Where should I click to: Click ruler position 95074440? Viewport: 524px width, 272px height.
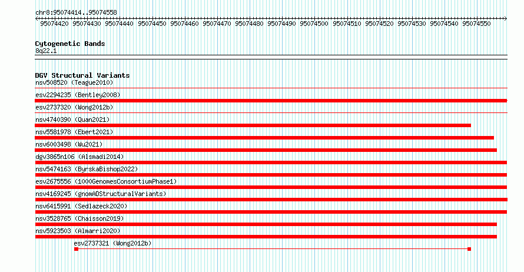pyautogui.click(x=119, y=24)
